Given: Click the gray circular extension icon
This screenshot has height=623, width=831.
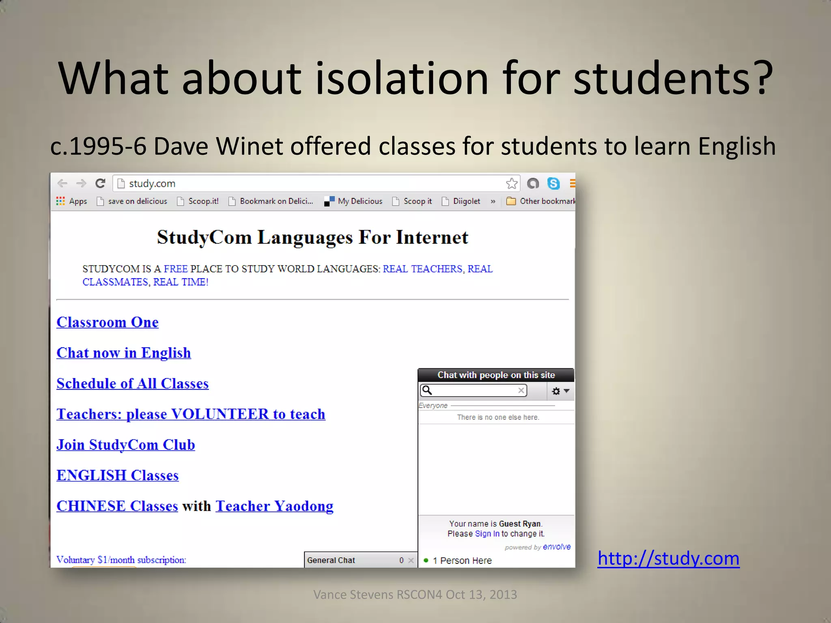Looking at the screenshot, I should pyautogui.click(x=533, y=183).
